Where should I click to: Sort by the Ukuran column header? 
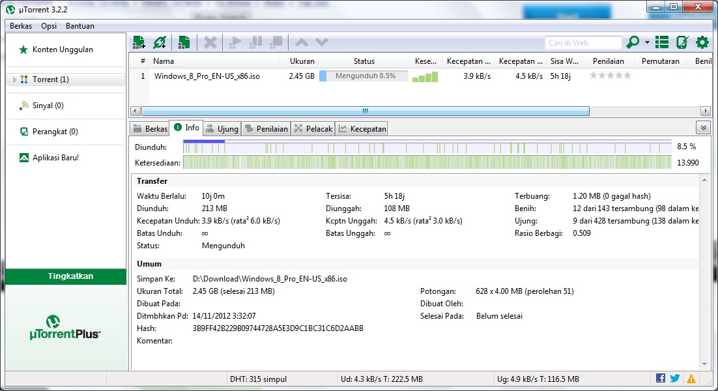click(x=299, y=61)
